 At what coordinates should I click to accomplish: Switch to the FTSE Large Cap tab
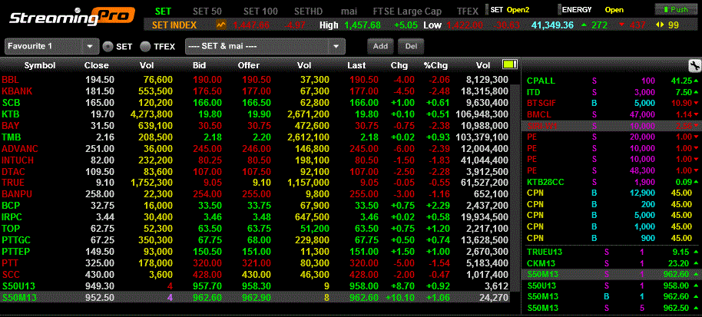point(407,11)
